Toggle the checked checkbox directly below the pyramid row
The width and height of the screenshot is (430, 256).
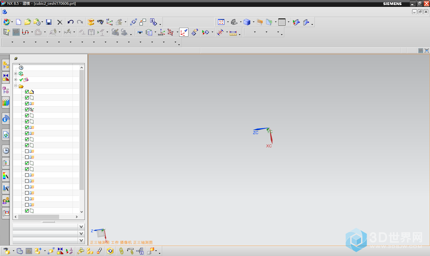coord(27,98)
